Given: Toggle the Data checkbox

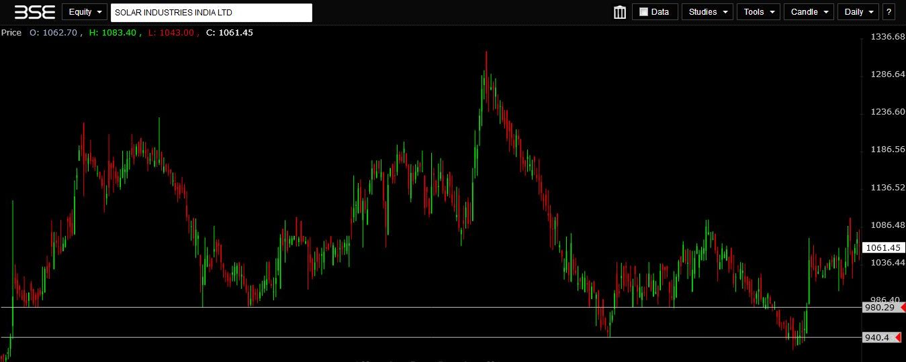Looking at the screenshot, I should pos(643,12).
